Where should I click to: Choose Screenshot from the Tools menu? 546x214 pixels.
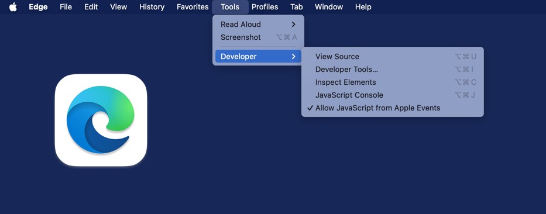click(258, 37)
